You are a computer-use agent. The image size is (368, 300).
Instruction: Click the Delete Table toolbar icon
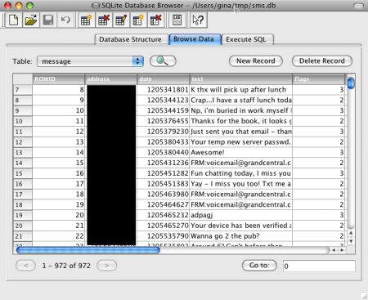coord(103,20)
